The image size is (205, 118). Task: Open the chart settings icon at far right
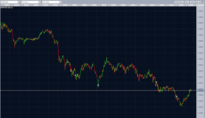[x=203, y=2]
